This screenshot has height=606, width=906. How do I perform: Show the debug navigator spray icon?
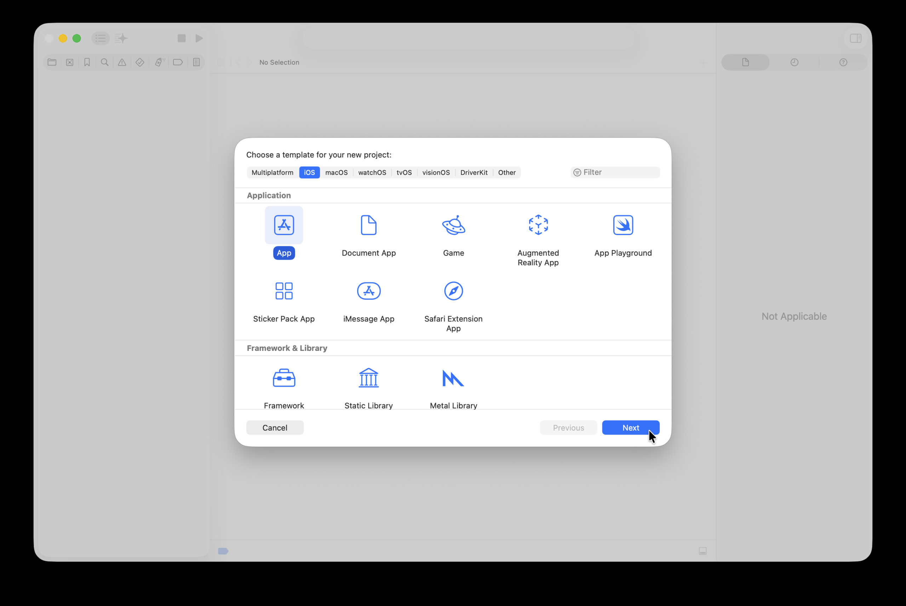click(x=159, y=62)
